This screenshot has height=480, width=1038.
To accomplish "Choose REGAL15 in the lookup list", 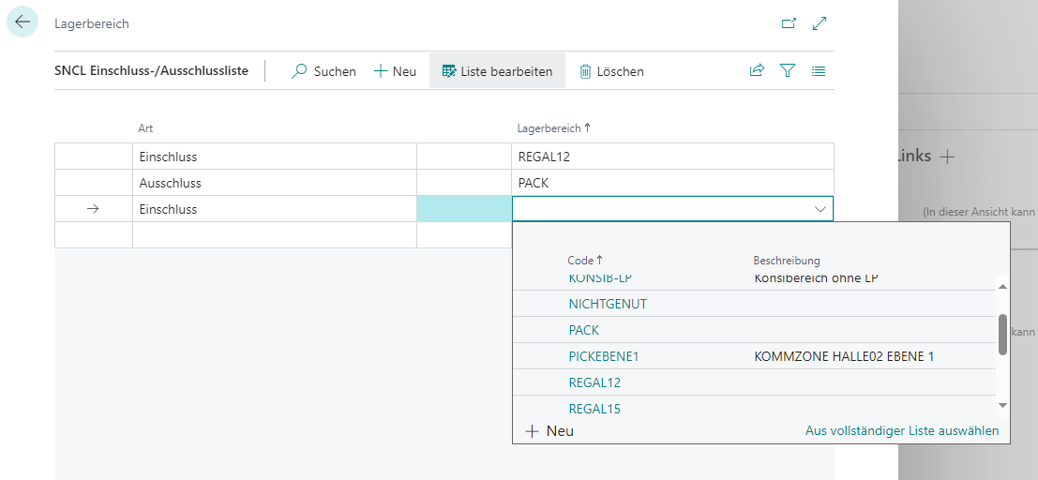I will tap(594, 409).
